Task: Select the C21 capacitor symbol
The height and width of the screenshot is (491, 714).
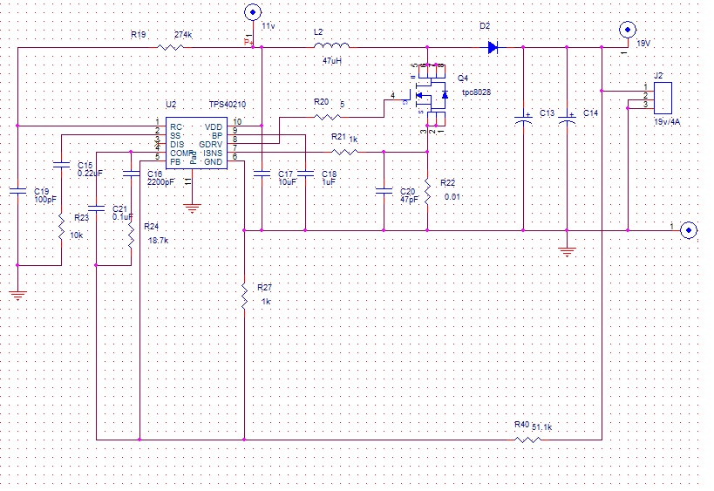Action: (96, 208)
